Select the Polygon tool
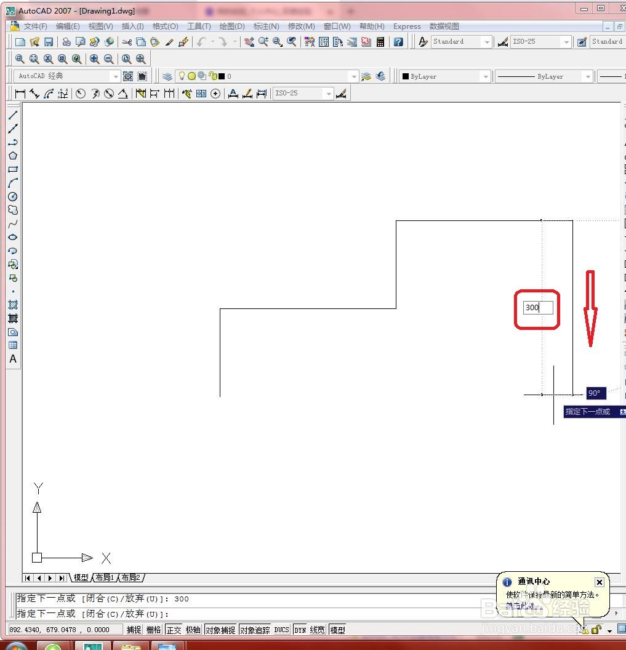Viewport: 626px width, 650px height. pos(13,156)
